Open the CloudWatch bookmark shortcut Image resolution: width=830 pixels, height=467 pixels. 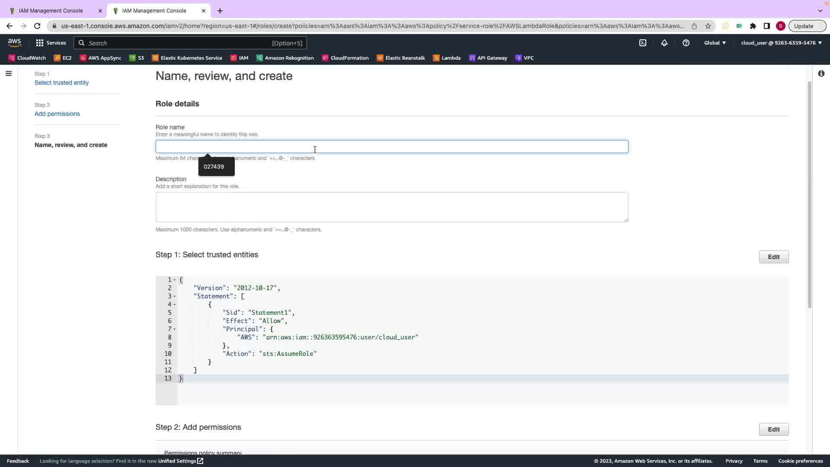point(27,58)
